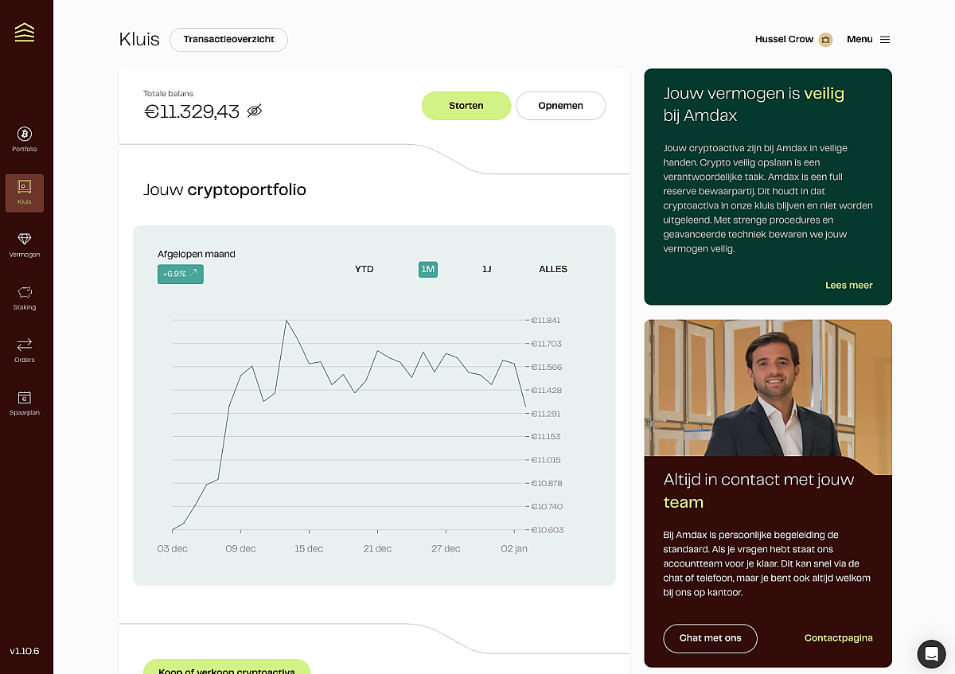Open the Contactpagina link
Image resolution: width=955 pixels, height=674 pixels.
point(839,638)
